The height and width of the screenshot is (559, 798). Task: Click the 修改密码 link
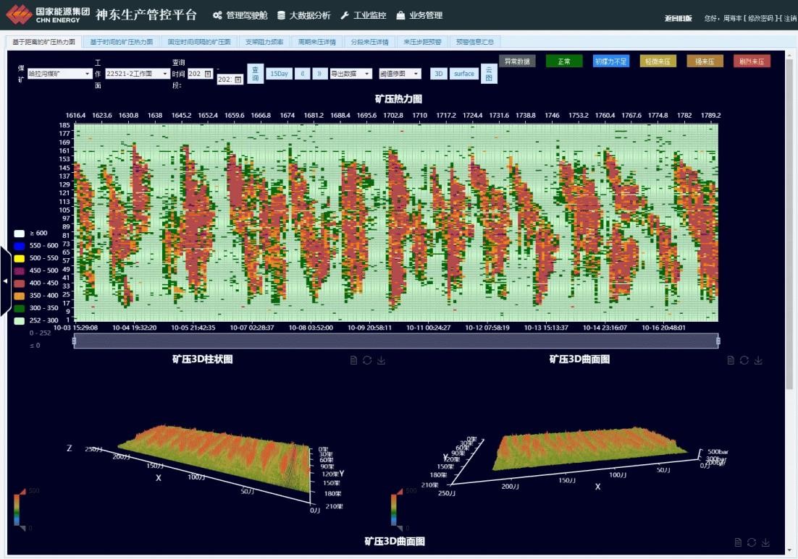[760, 18]
